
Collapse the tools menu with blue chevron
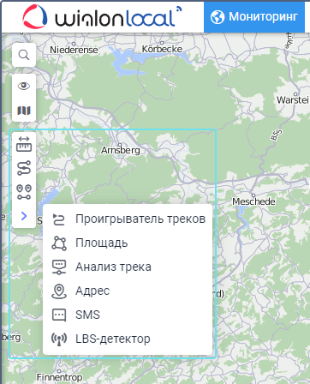(24, 216)
